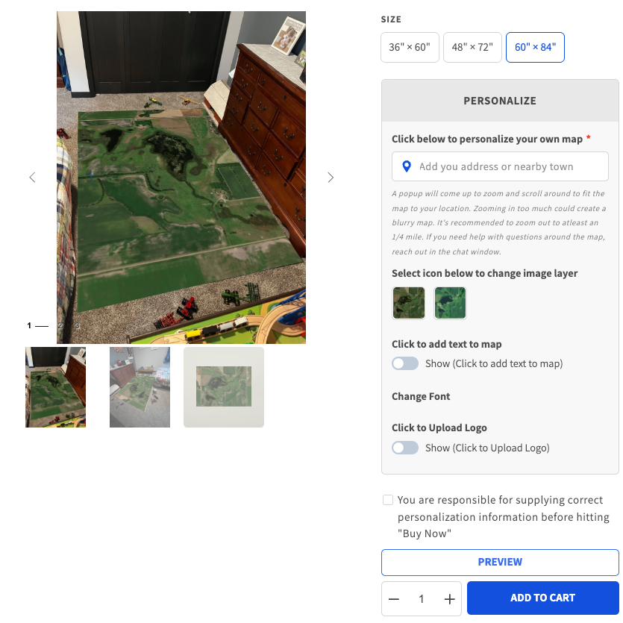
Task: Choose the 36" × 60" size option
Action: (x=410, y=47)
